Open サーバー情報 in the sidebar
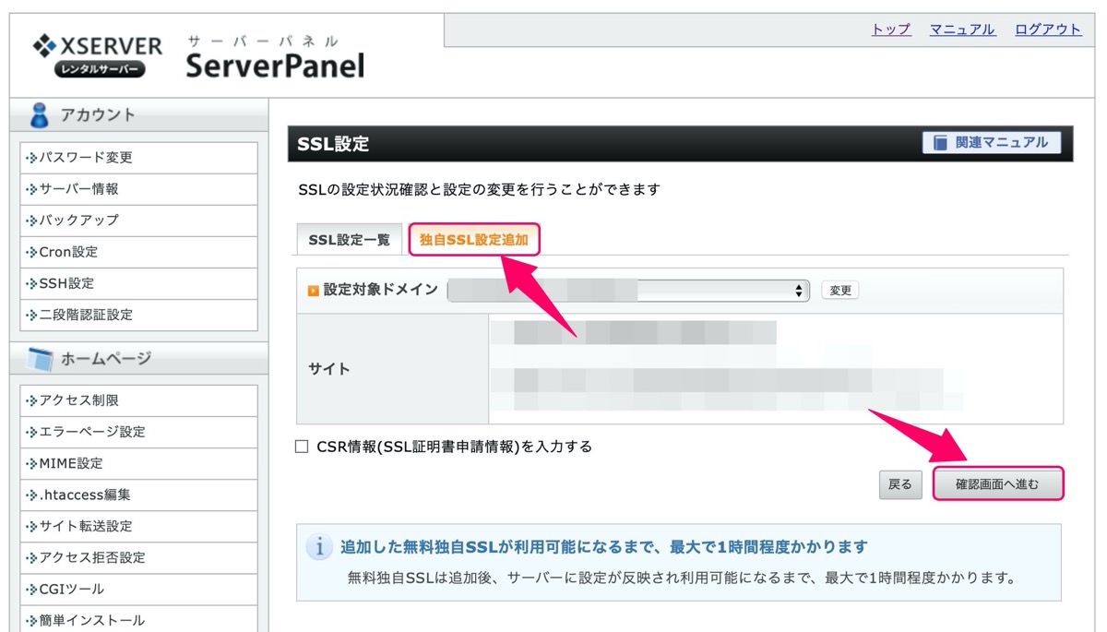 click(x=138, y=189)
